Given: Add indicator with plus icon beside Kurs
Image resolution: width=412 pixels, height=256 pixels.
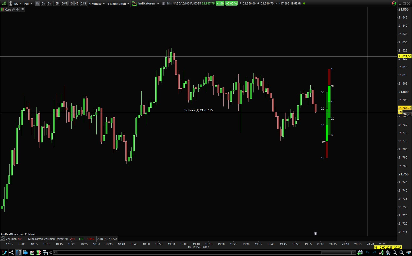Looking at the screenshot, I should point(17,9).
